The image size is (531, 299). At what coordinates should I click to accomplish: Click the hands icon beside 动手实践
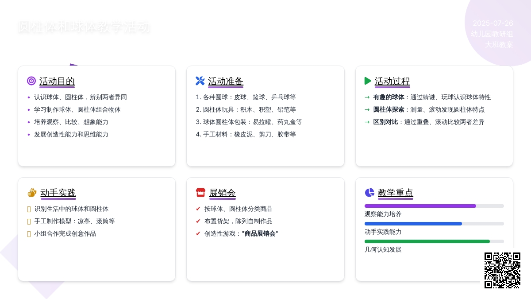pos(32,193)
